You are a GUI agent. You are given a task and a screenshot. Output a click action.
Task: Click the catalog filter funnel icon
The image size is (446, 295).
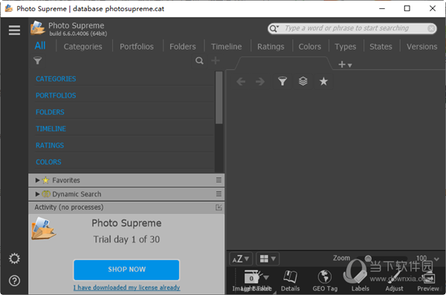pos(38,61)
